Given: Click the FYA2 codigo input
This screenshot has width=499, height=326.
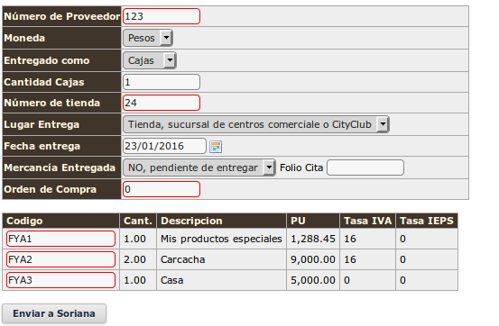Looking at the screenshot, I should (60, 259).
